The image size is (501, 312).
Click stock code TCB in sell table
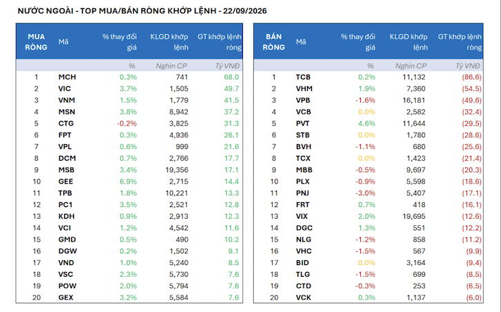pyautogui.click(x=303, y=77)
